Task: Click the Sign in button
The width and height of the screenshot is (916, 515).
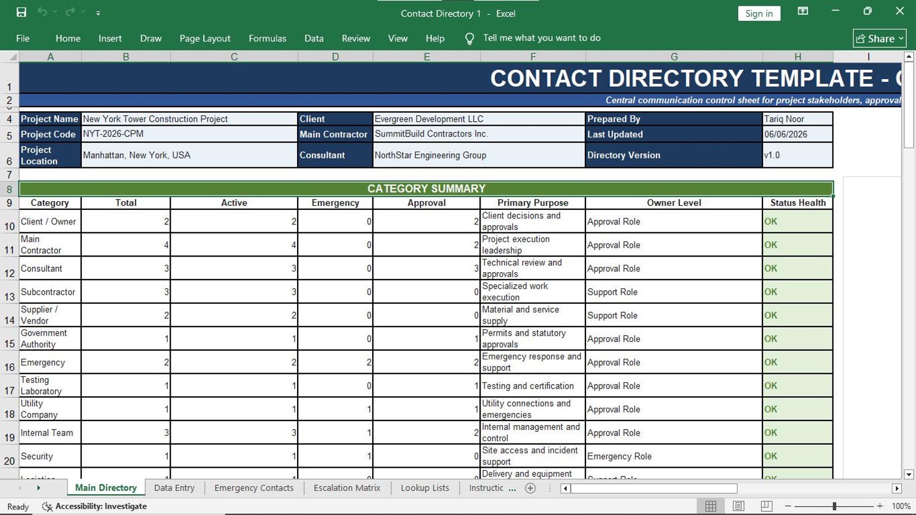Action: pos(759,13)
